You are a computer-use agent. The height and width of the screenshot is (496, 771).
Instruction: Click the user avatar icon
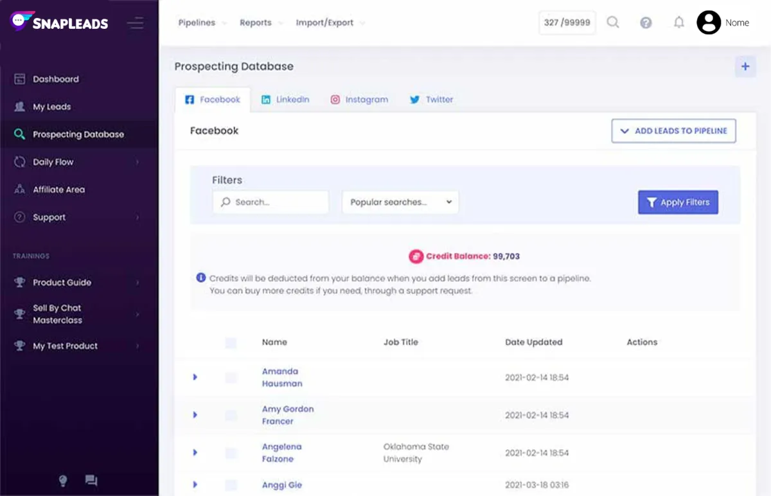tap(709, 22)
